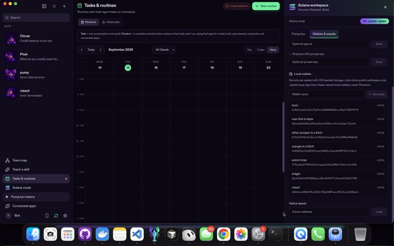Viewport: 394px width, 246px height.
Task: Select the 3 days calendar view
Action: click(261, 50)
